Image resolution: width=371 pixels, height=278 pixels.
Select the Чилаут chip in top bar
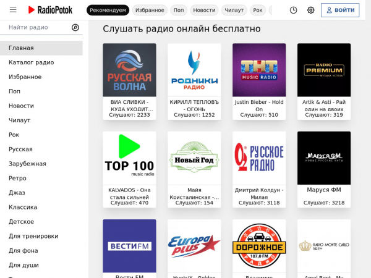tap(234, 10)
